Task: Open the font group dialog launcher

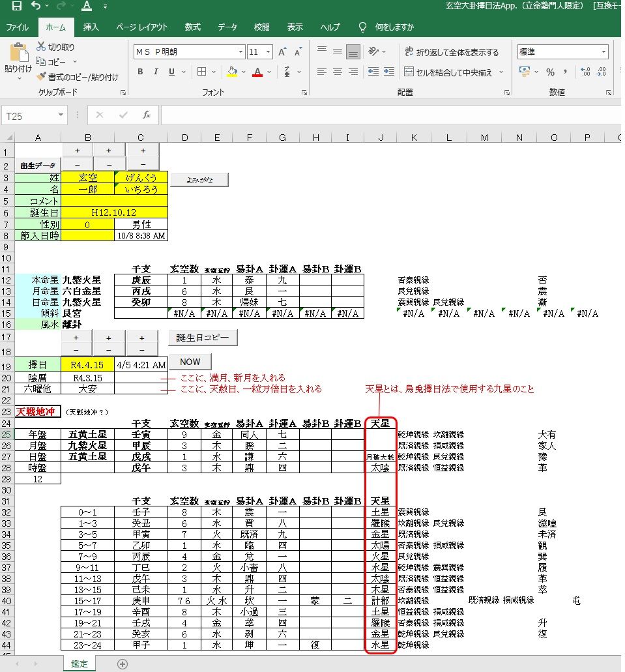Action: tap(304, 92)
